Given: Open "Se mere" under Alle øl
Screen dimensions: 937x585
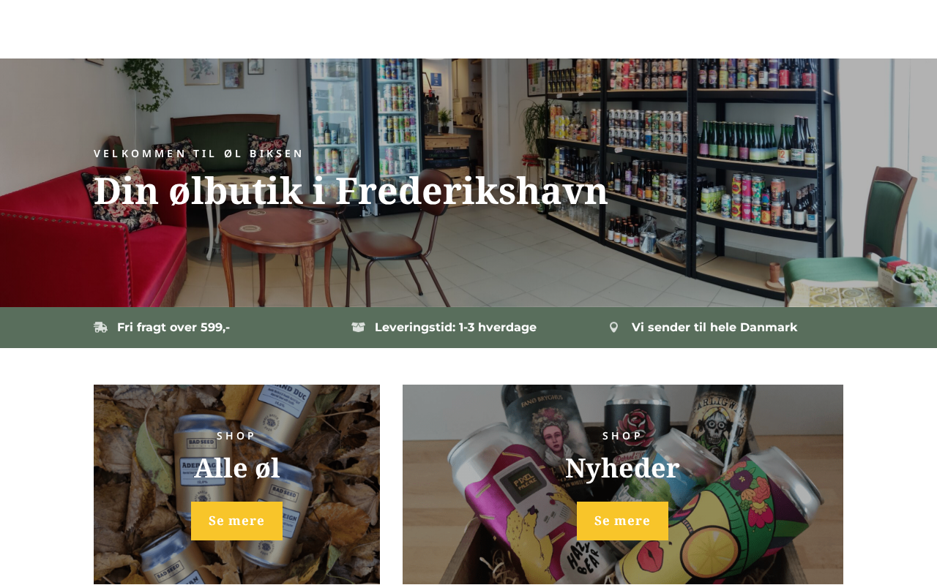Looking at the screenshot, I should coord(236,521).
